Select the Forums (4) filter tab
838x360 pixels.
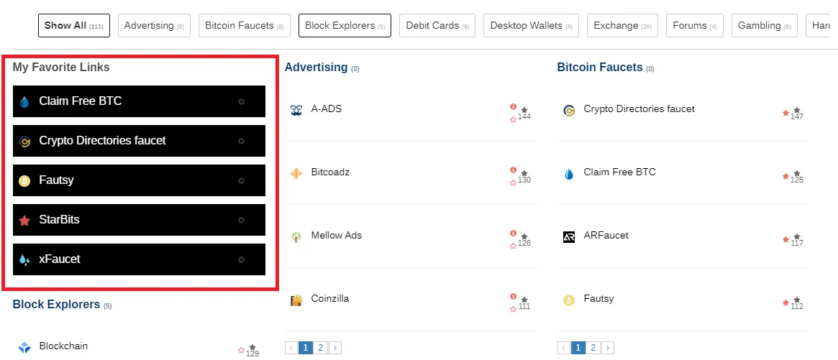[x=695, y=26]
